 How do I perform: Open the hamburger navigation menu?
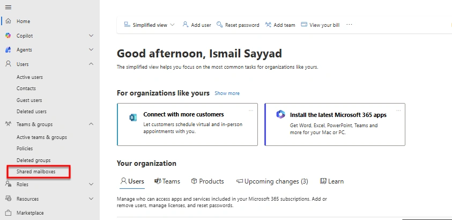(x=9, y=7)
